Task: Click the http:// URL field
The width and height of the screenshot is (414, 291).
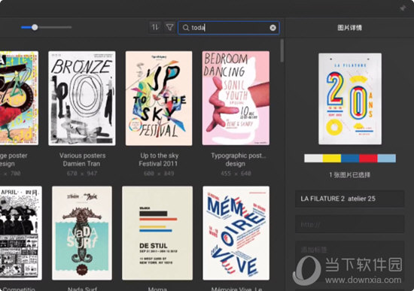Action: [x=349, y=224]
